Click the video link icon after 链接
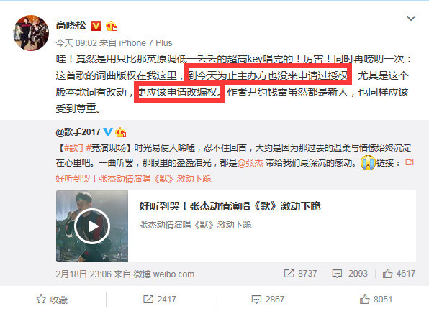The height and width of the screenshot is (311, 429). pyautogui.click(x=410, y=162)
